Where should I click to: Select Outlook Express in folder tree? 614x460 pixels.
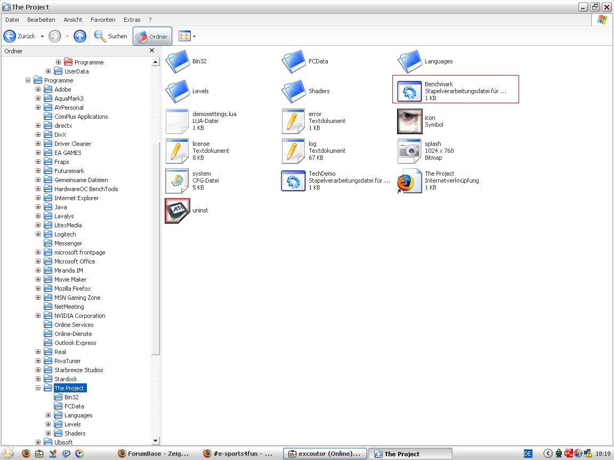(x=75, y=343)
